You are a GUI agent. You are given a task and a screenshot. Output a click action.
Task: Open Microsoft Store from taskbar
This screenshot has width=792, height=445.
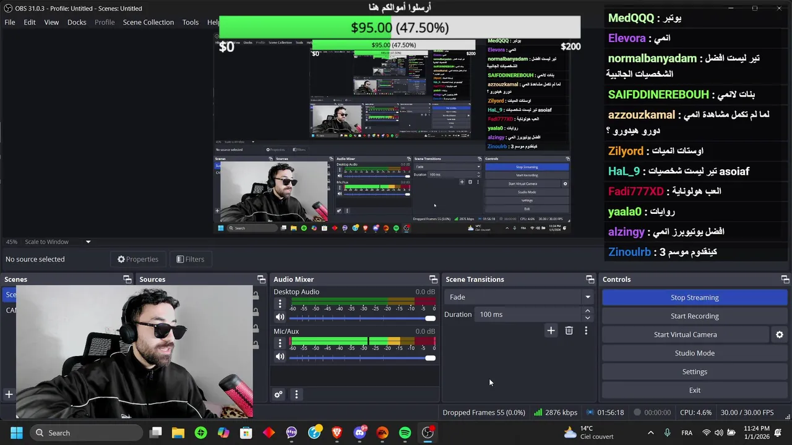coord(246,433)
